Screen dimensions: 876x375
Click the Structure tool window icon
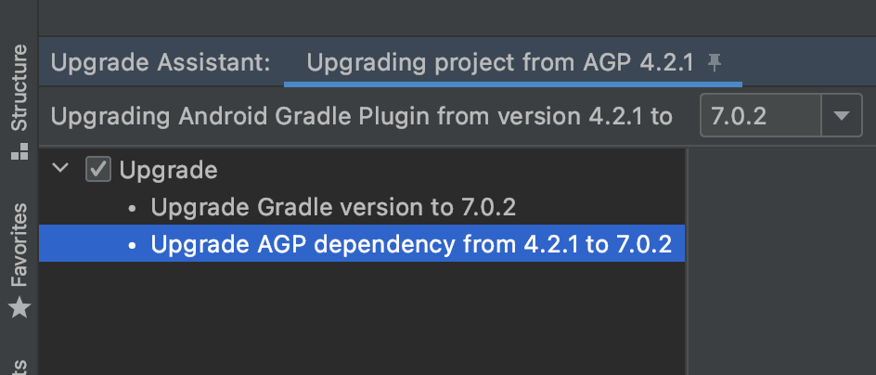[x=19, y=153]
